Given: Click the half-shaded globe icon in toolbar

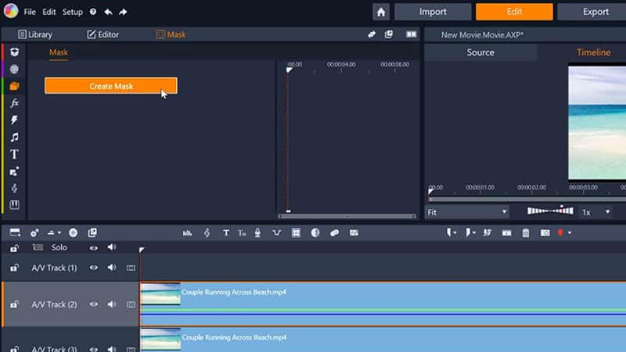Looking at the screenshot, I should coord(315,232).
